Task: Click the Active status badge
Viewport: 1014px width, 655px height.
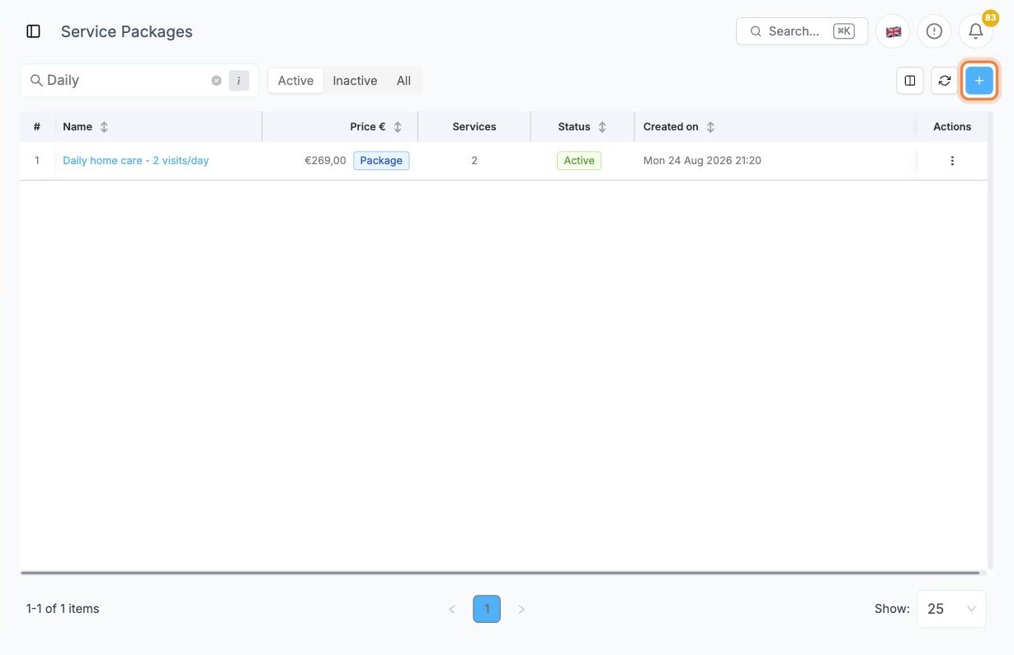Action: [579, 161]
